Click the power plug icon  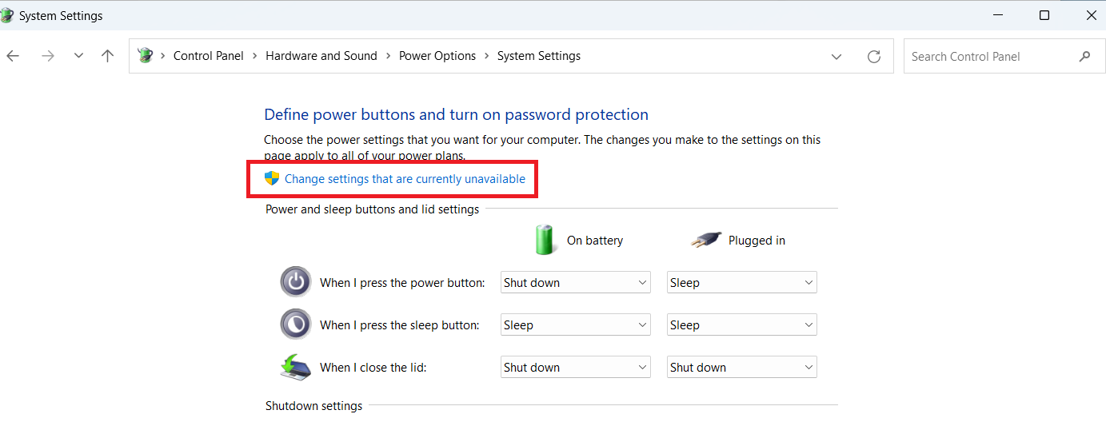[x=706, y=240]
